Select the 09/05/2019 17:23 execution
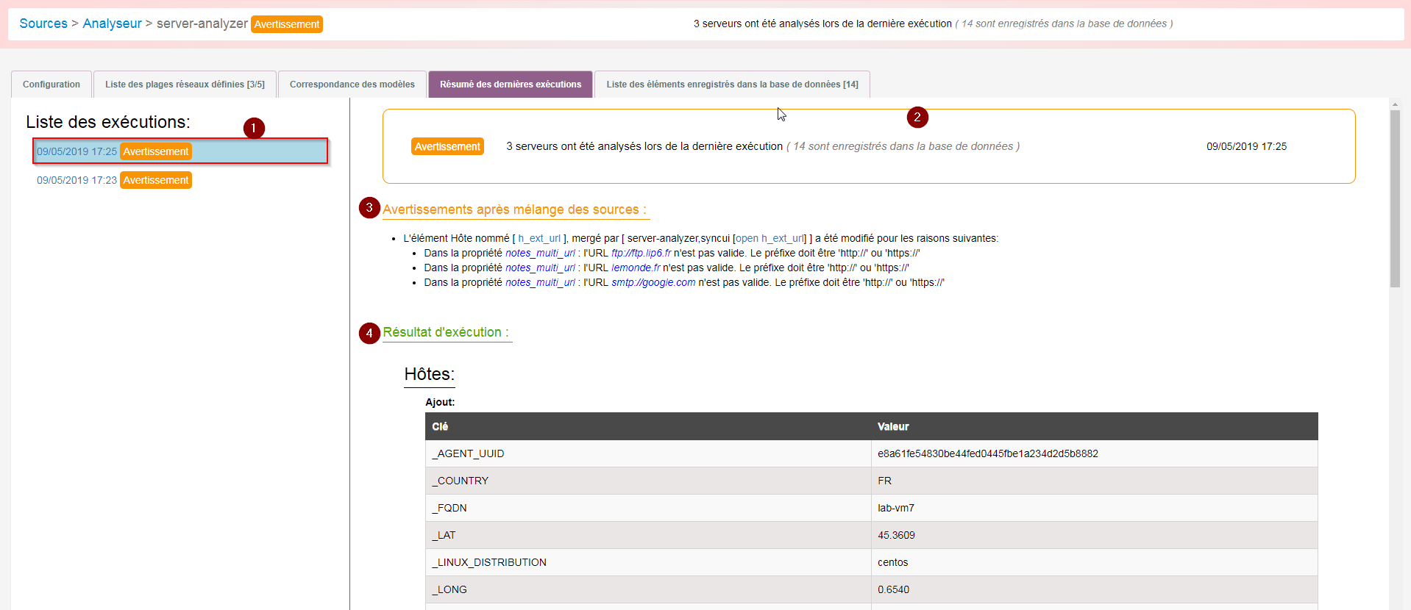This screenshot has height=610, width=1411. (x=77, y=180)
